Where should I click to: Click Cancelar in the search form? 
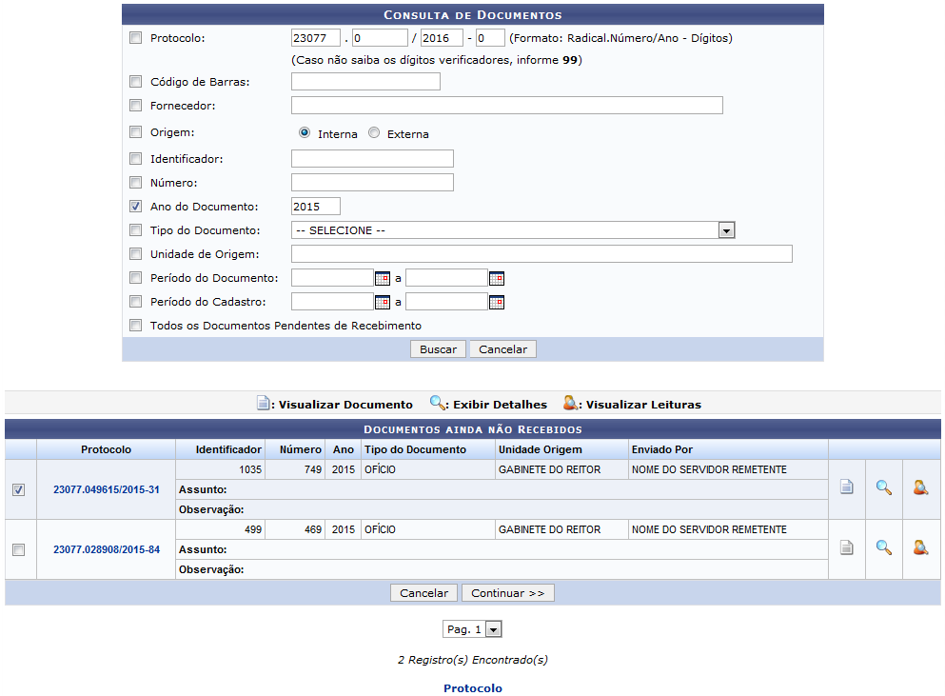[502, 349]
